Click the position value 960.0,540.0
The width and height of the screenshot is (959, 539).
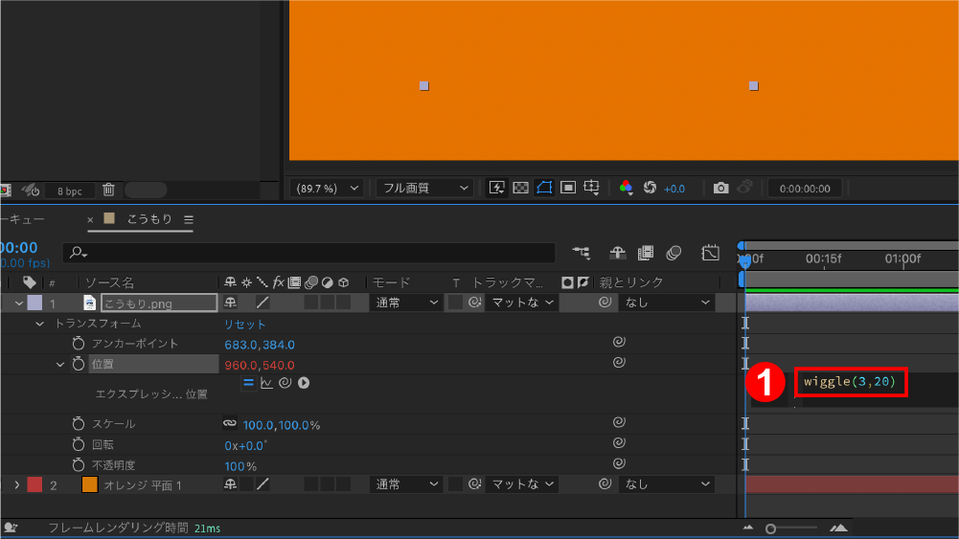(260, 366)
